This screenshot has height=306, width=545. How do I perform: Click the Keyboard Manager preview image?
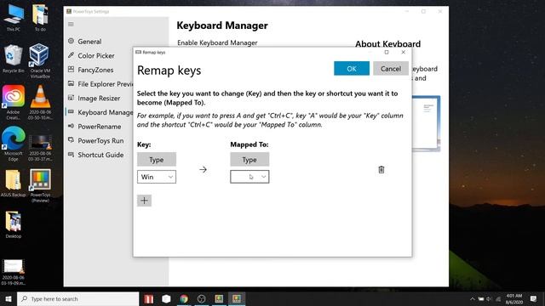(x=427, y=123)
